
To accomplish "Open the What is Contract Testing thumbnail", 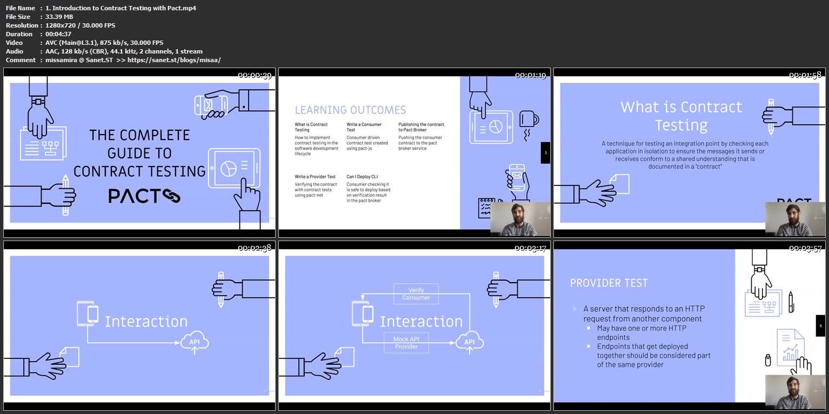I will click(x=690, y=152).
